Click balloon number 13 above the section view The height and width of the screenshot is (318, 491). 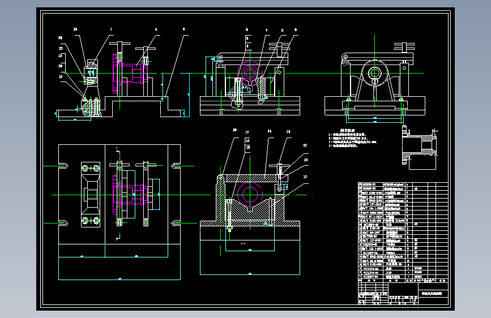tap(288, 131)
